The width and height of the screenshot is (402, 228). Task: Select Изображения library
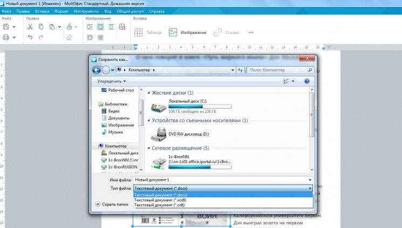coord(118,125)
